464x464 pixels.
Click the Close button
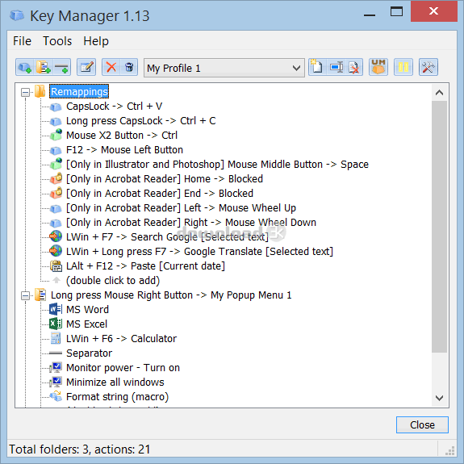pos(422,425)
